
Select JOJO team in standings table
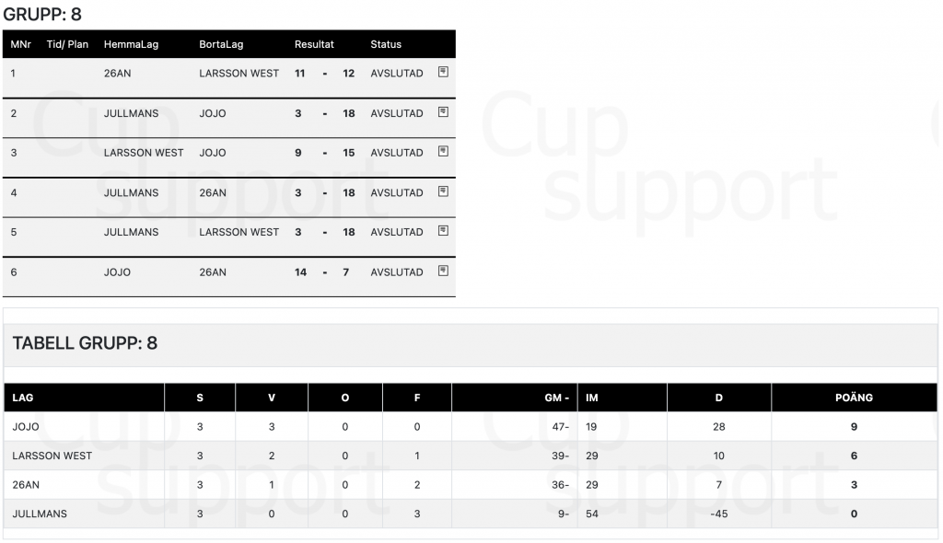(26, 426)
